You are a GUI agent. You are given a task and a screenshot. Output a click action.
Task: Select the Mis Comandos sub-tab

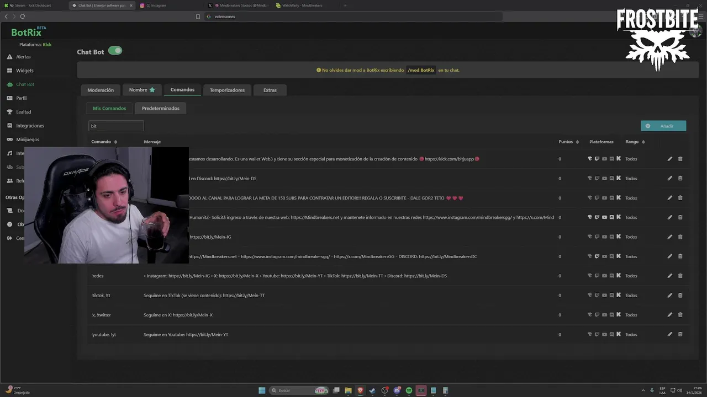click(x=109, y=108)
